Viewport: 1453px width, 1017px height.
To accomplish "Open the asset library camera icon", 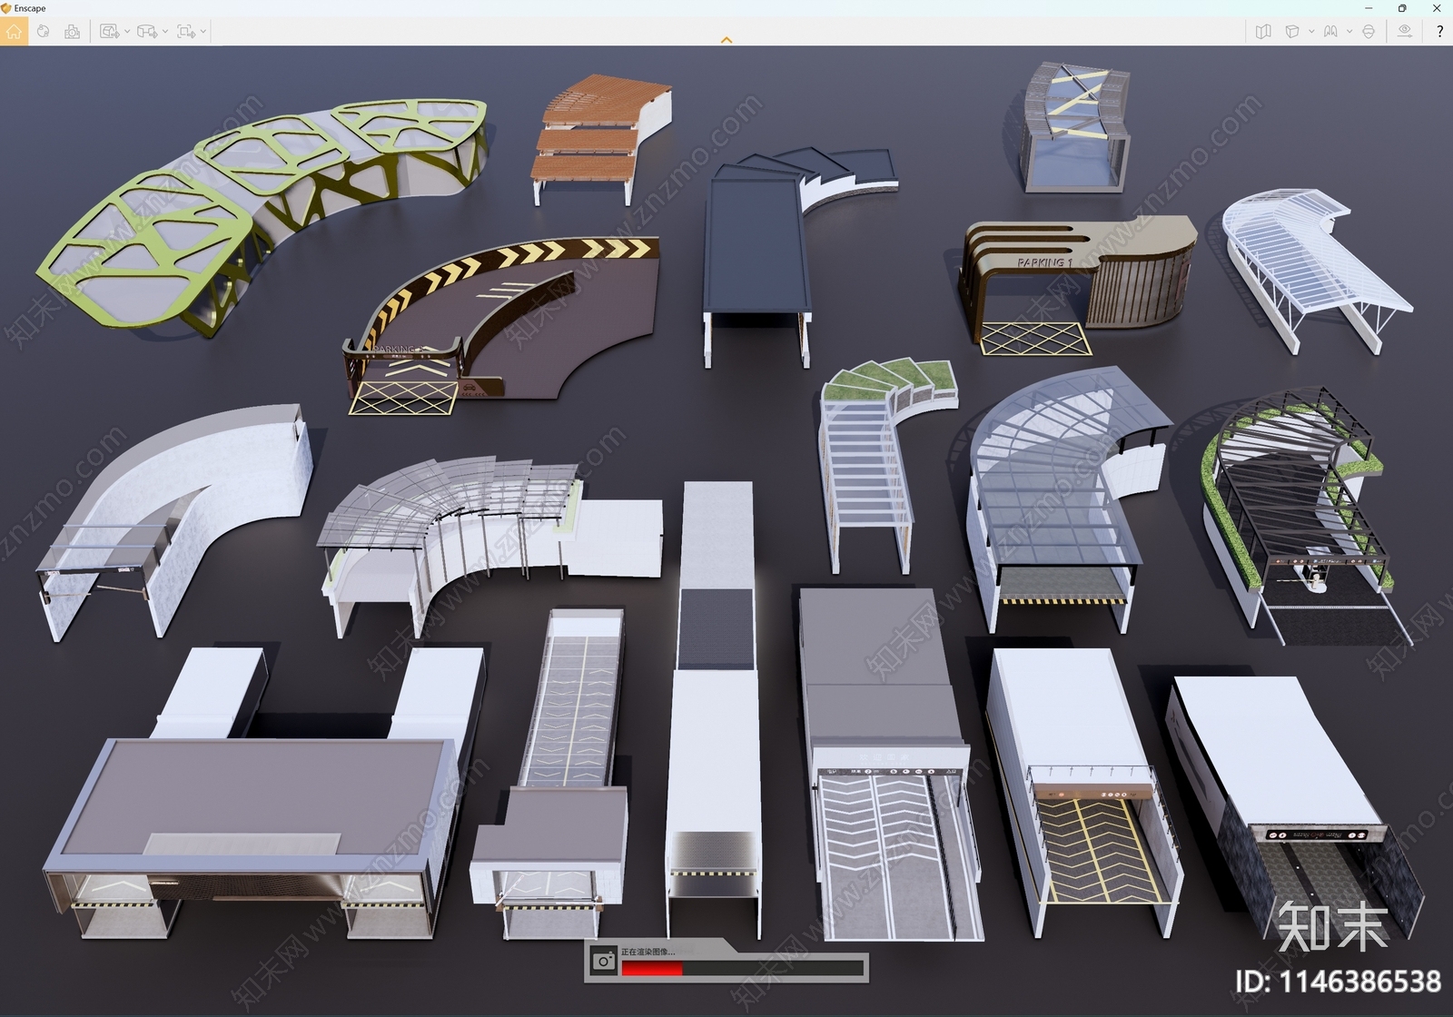I will pos(72,31).
